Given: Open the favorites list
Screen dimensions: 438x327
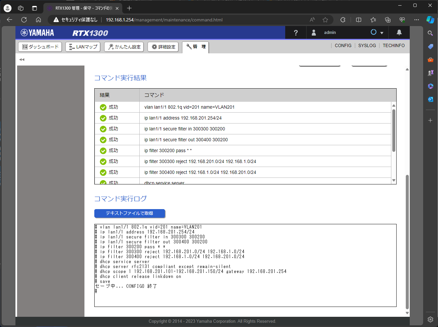Looking at the screenshot, I should 373,20.
